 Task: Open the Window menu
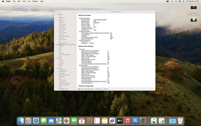(x=35, y=1)
